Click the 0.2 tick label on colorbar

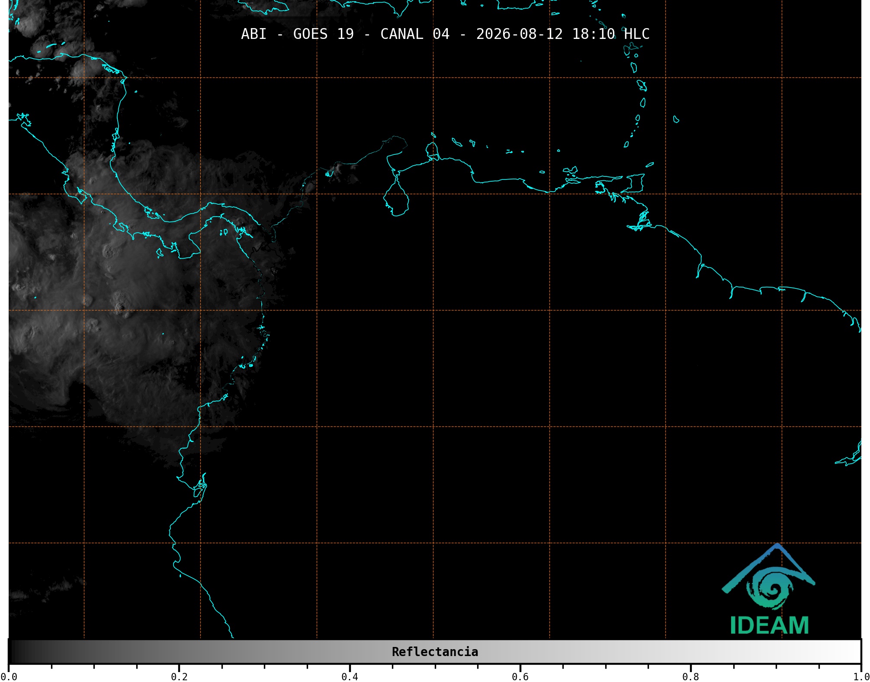tap(179, 677)
